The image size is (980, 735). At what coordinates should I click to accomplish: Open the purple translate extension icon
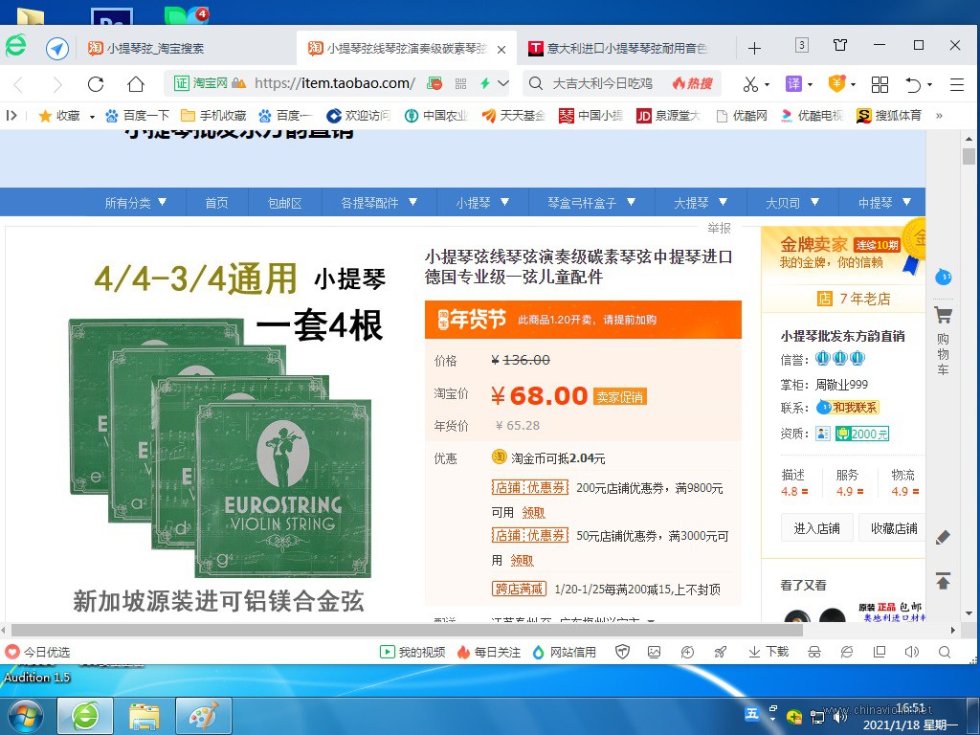793,84
